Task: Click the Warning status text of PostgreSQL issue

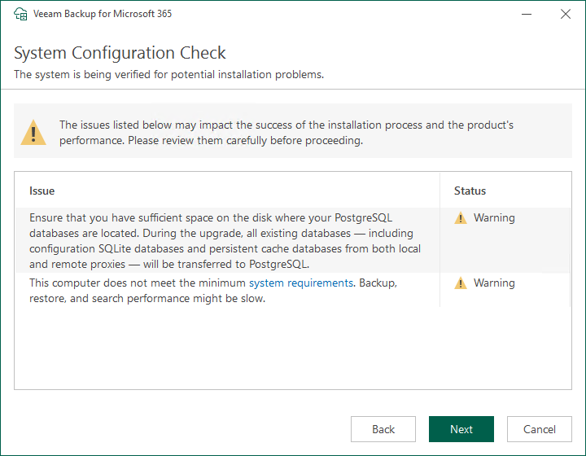Action: coord(494,218)
